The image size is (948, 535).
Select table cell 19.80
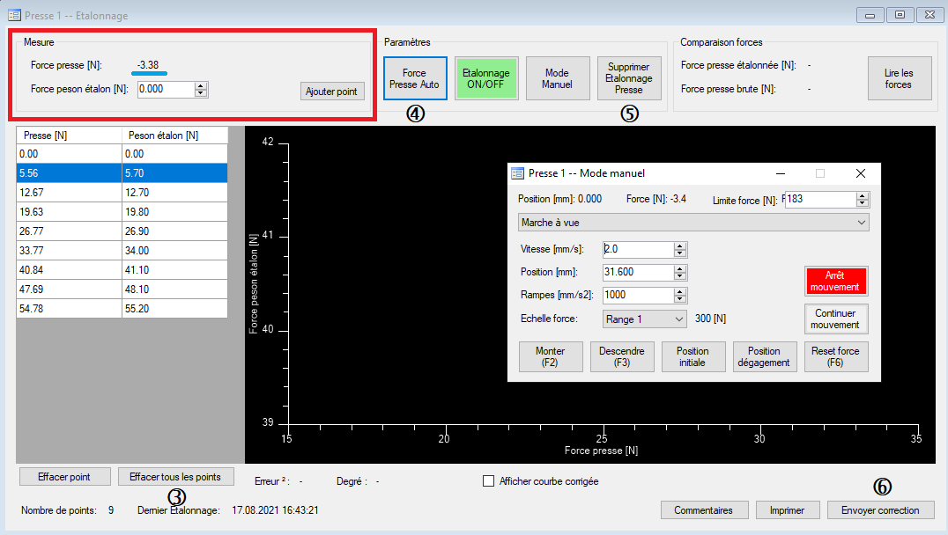(x=174, y=212)
